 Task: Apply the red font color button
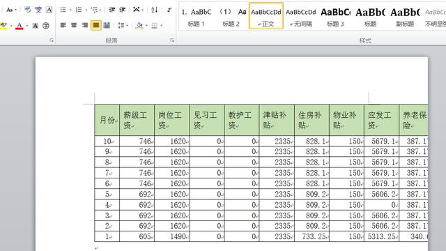[20, 26]
